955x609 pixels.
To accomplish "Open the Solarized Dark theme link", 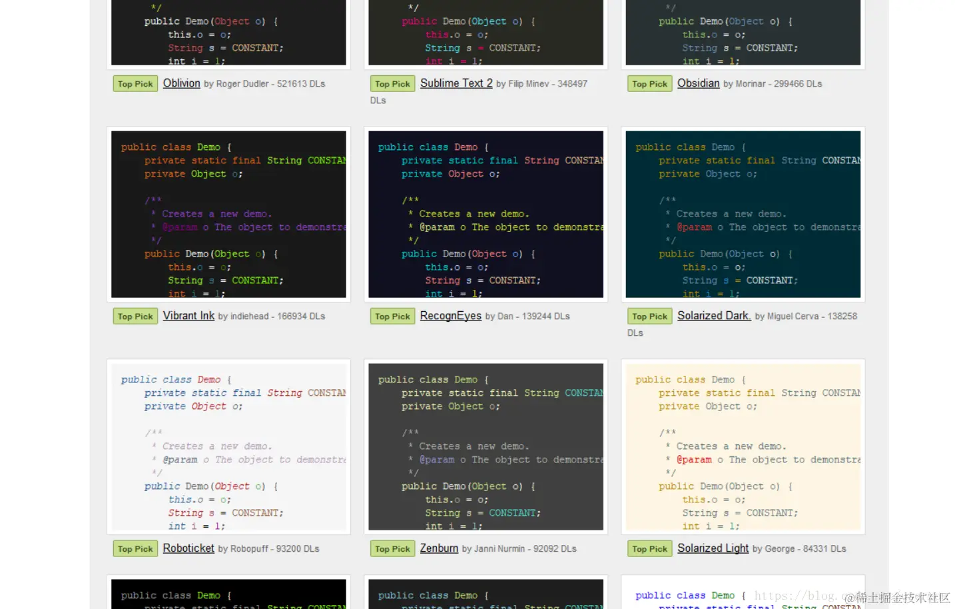I will (714, 316).
